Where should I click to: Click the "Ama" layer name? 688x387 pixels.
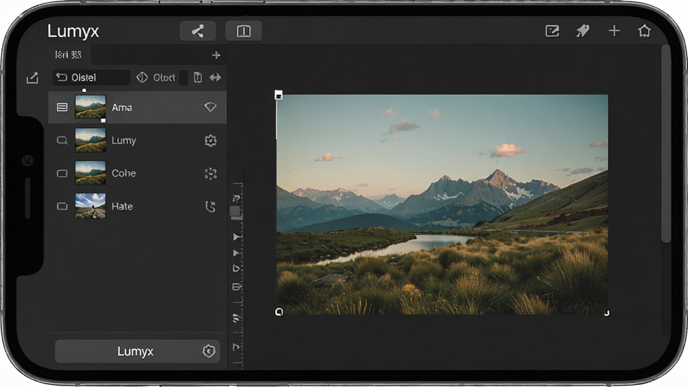click(122, 107)
